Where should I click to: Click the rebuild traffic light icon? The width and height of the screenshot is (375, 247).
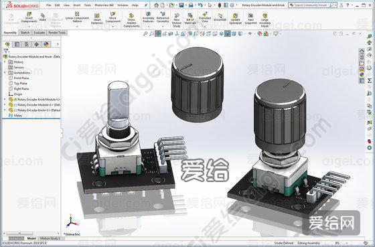click(x=220, y=5)
